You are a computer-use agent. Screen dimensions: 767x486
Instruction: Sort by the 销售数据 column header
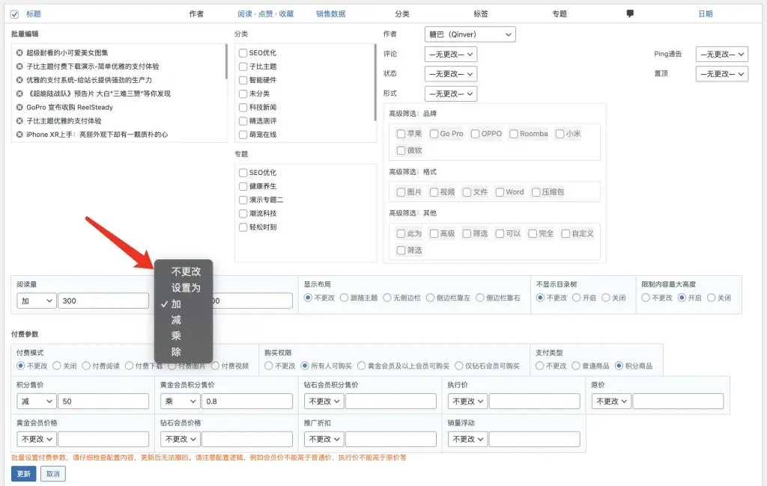click(330, 14)
